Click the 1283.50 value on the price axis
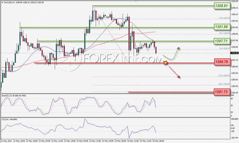Image resolution: width=239 pixels, height=143 pixels. coord(234,86)
